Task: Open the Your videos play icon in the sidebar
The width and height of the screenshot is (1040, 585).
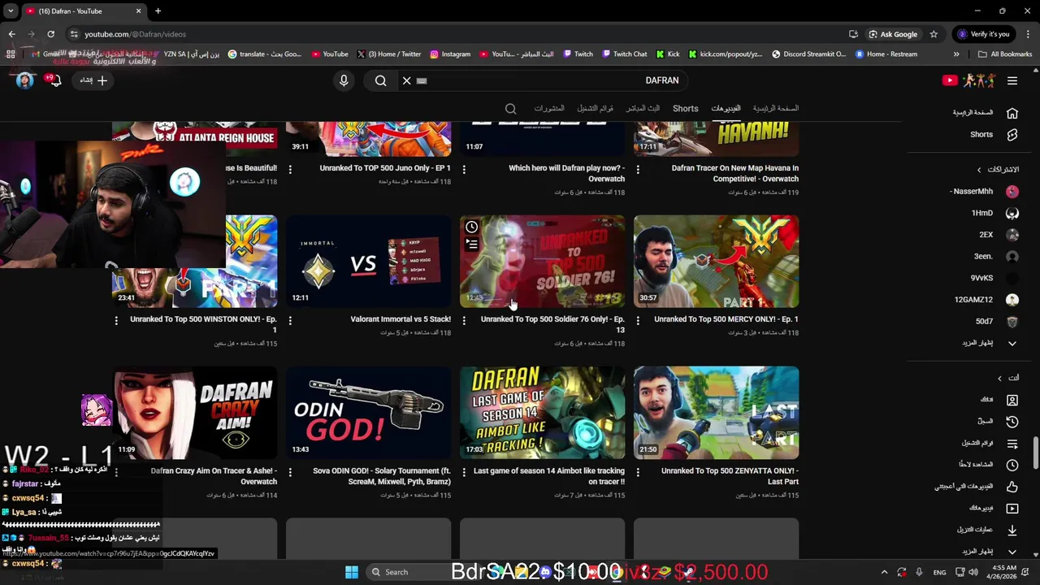Action: pos(1012,509)
